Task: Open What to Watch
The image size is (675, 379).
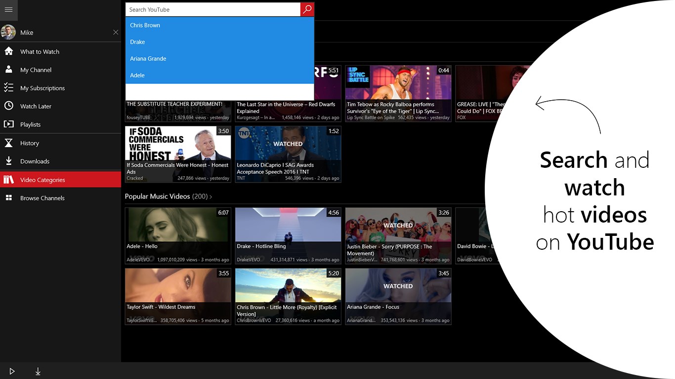Action: pyautogui.click(x=60, y=51)
